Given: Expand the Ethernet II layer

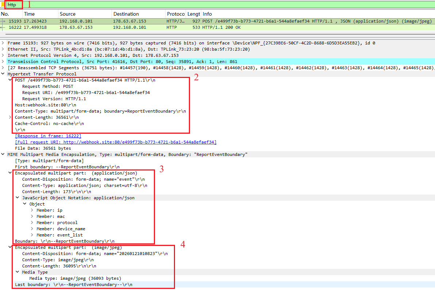Looking at the screenshot, I should click(3, 49).
